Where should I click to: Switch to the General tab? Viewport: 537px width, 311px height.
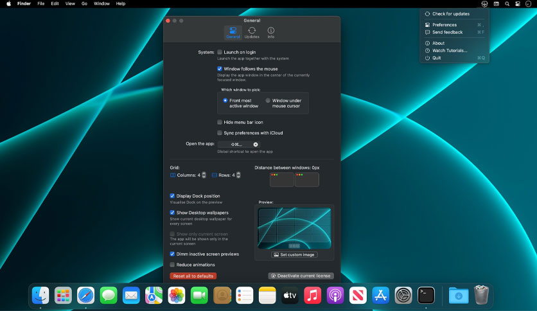(233, 33)
